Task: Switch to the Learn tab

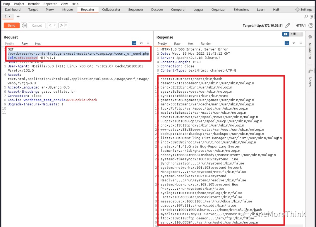Action: 261,9
